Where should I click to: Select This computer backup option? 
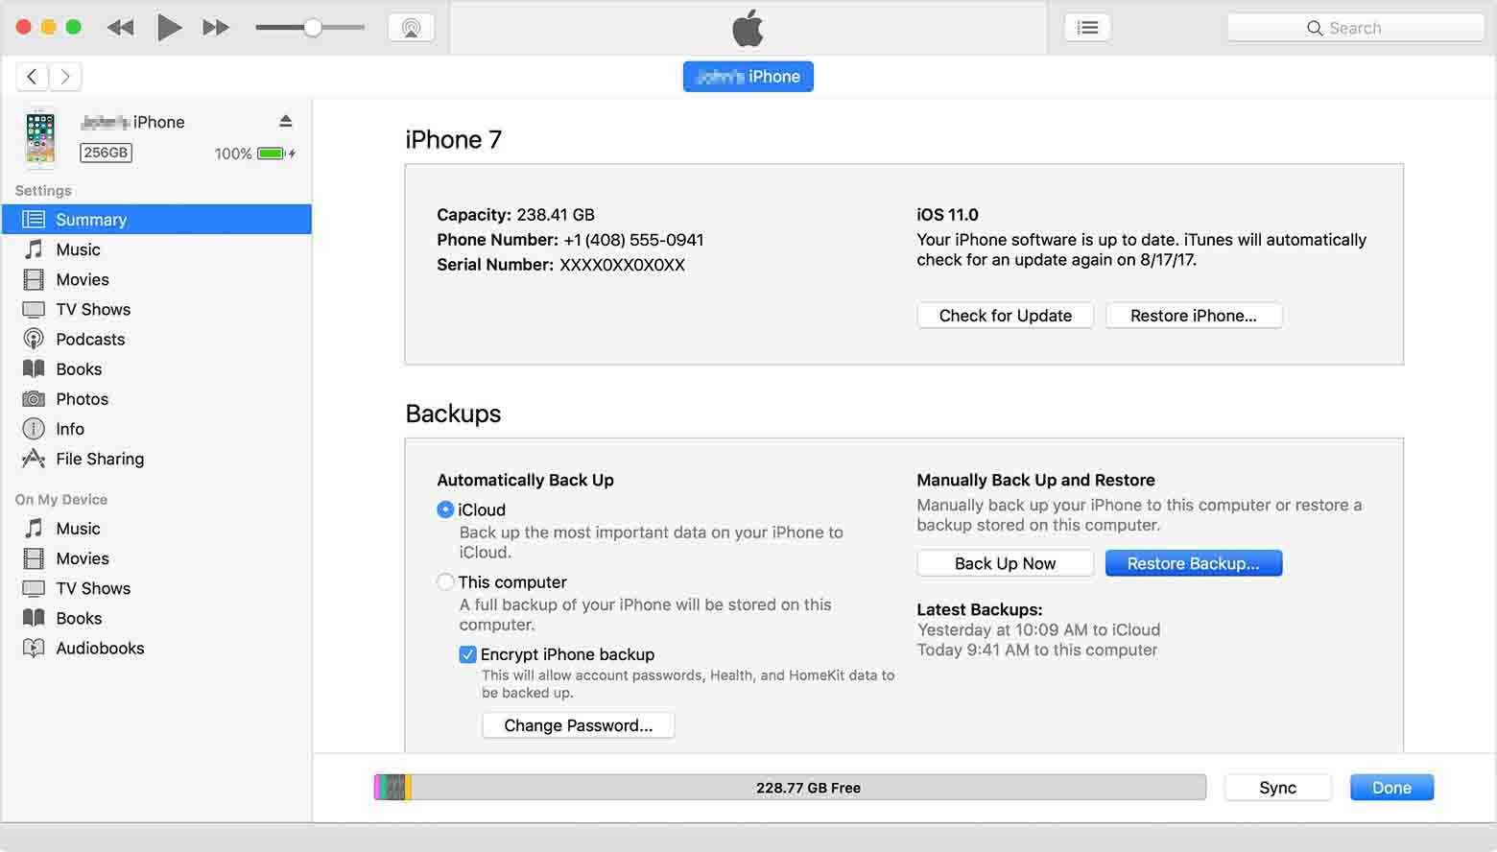[445, 581]
